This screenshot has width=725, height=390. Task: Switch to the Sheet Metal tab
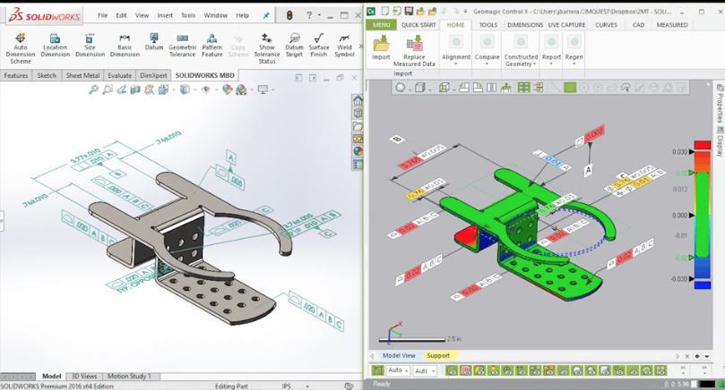click(x=82, y=75)
